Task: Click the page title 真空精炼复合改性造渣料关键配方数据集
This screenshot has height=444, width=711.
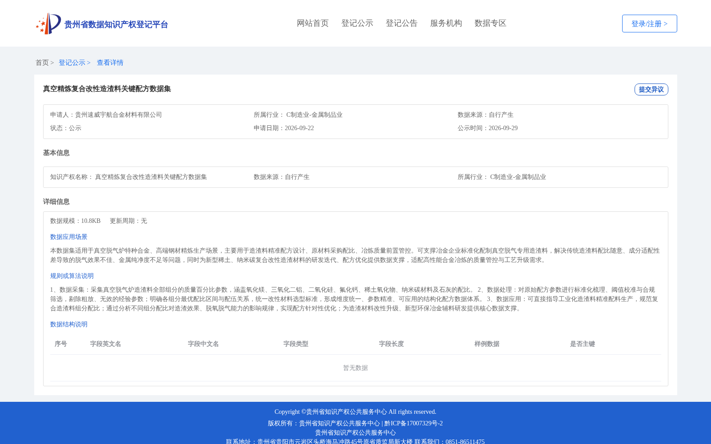Action: pyautogui.click(x=107, y=89)
